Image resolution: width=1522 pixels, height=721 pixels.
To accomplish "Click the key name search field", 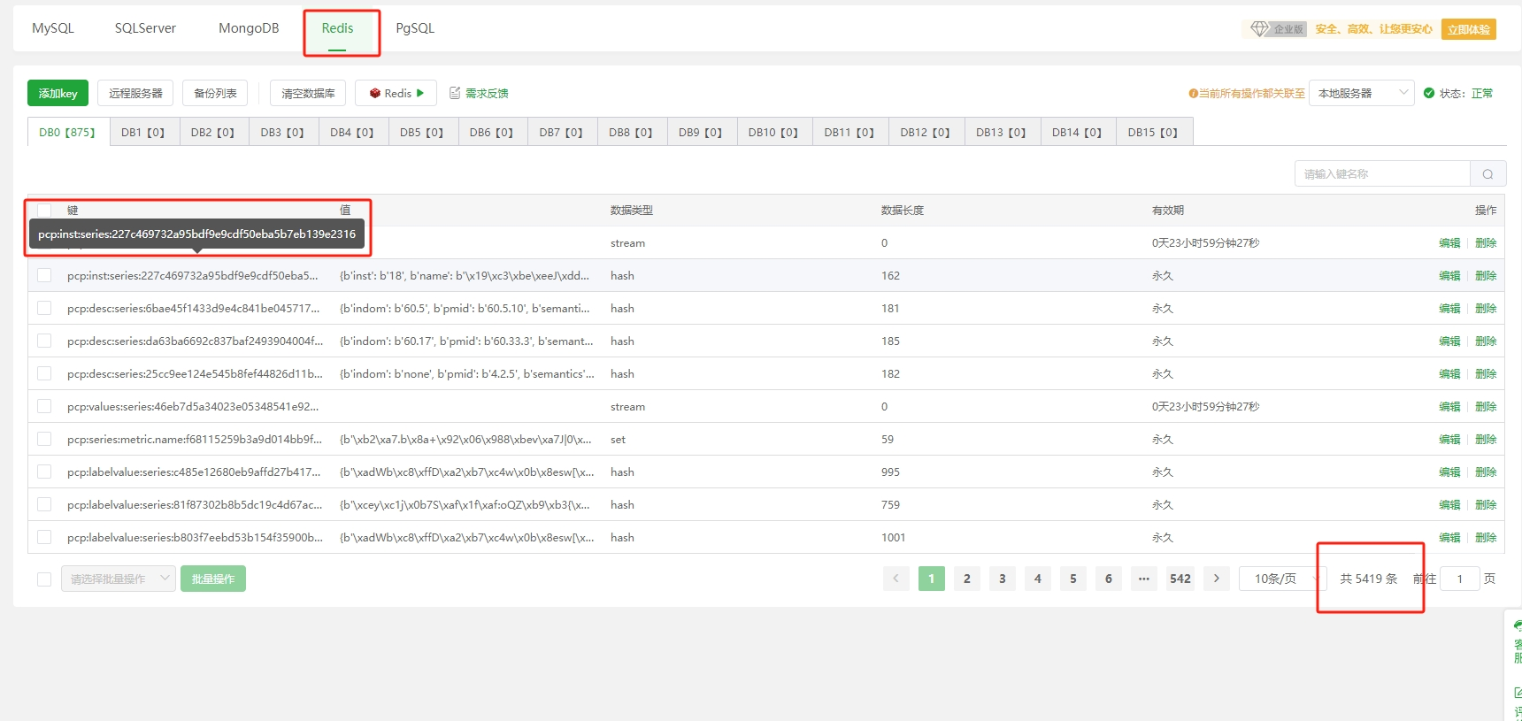I will [1382, 174].
